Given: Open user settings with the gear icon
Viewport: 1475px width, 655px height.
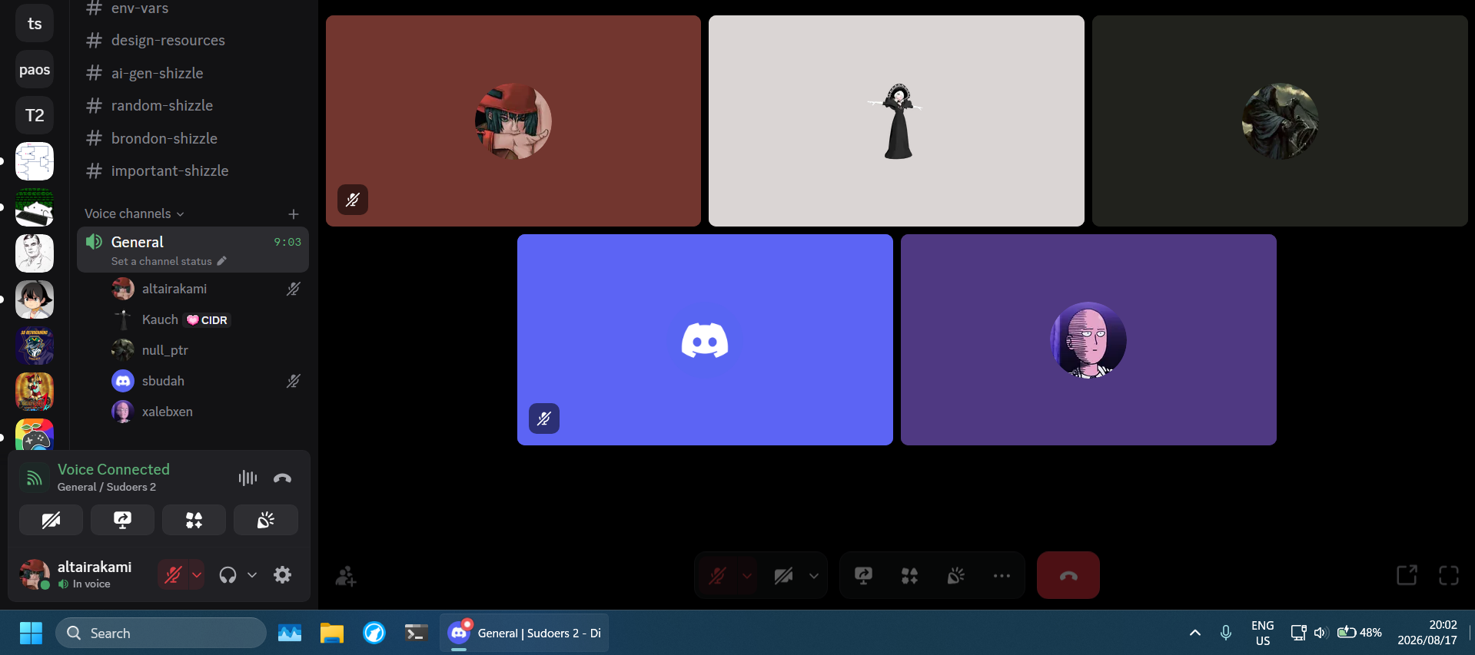Looking at the screenshot, I should pyautogui.click(x=282, y=574).
